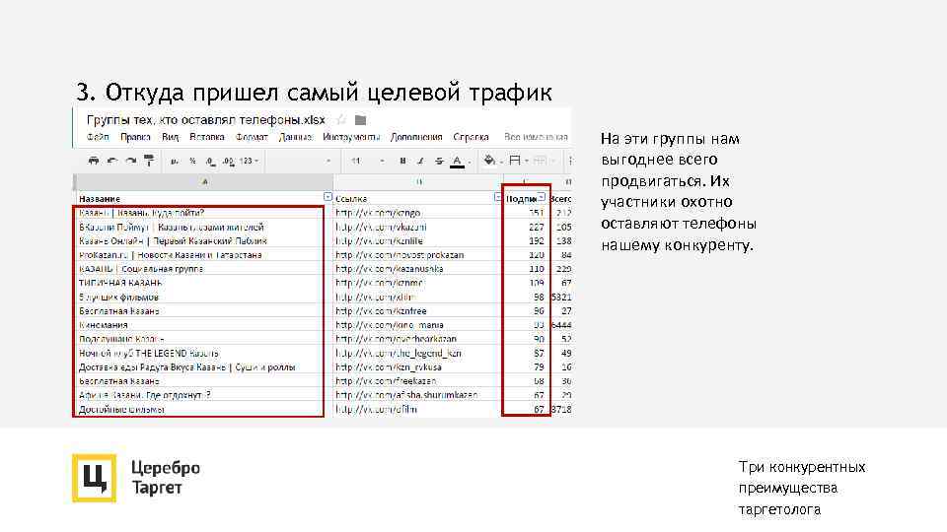Redo the last undone action
The image size is (947, 532).
[130, 161]
